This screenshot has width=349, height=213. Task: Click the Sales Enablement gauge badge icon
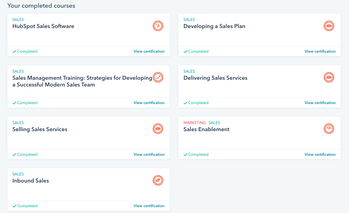[329, 129]
